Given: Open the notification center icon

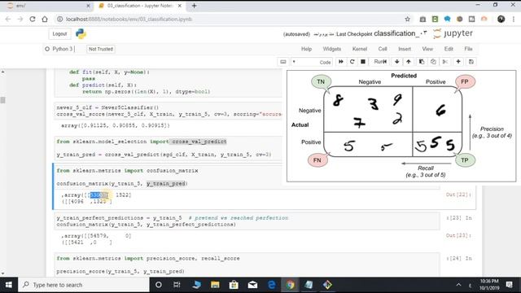Looking at the screenshot, I should [x=509, y=285].
